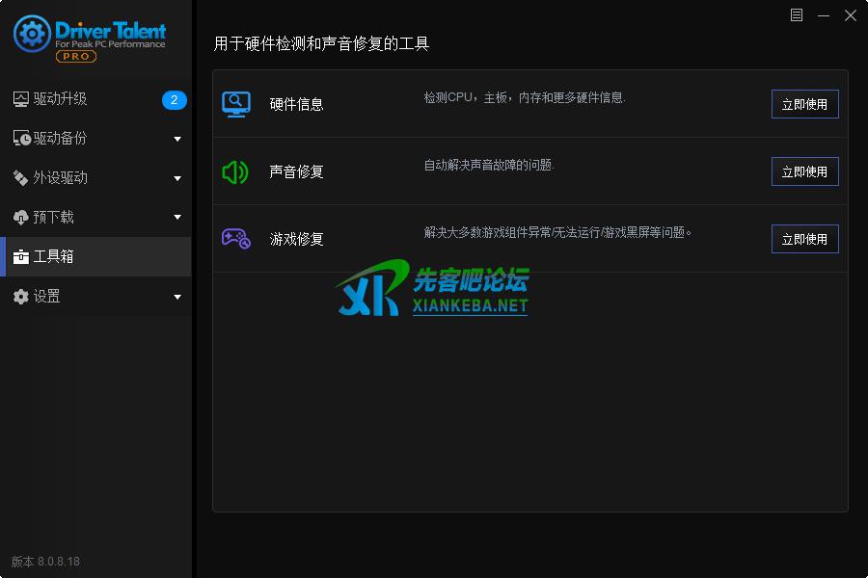
Task: Click the 预下载 cloud download icon
Action: tap(21, 218)
